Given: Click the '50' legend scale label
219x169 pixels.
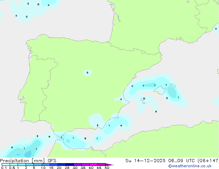Looking at the screenshot, I should point(107,168).
